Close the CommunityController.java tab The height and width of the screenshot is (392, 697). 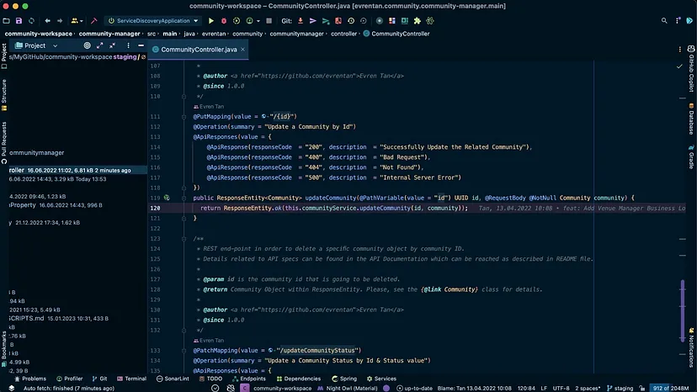point(242,50)
